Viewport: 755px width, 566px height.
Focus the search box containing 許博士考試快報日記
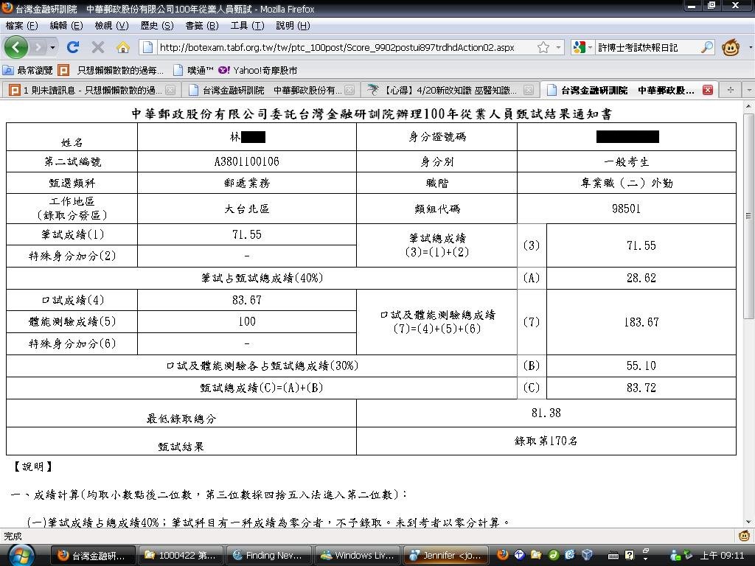647,47
